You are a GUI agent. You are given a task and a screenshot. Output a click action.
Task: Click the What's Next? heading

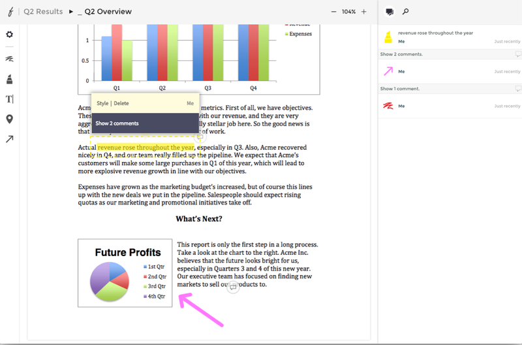pyautogui.click(x=199, y=219)
